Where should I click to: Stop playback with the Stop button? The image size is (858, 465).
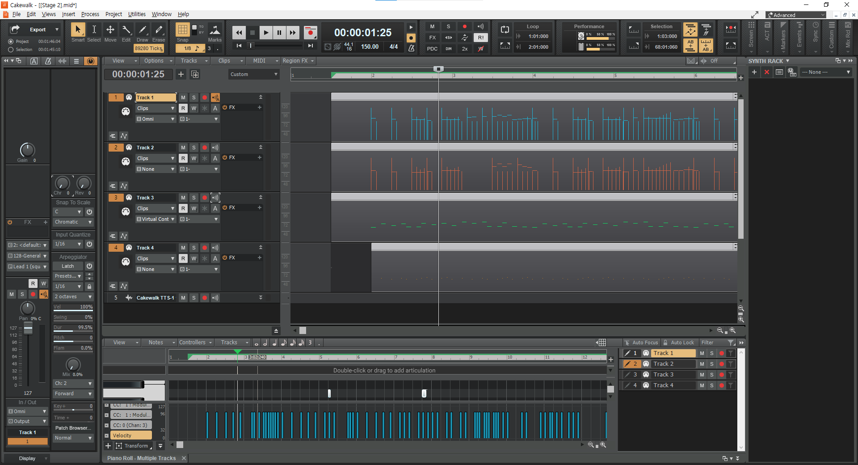[x=252, y=32]
